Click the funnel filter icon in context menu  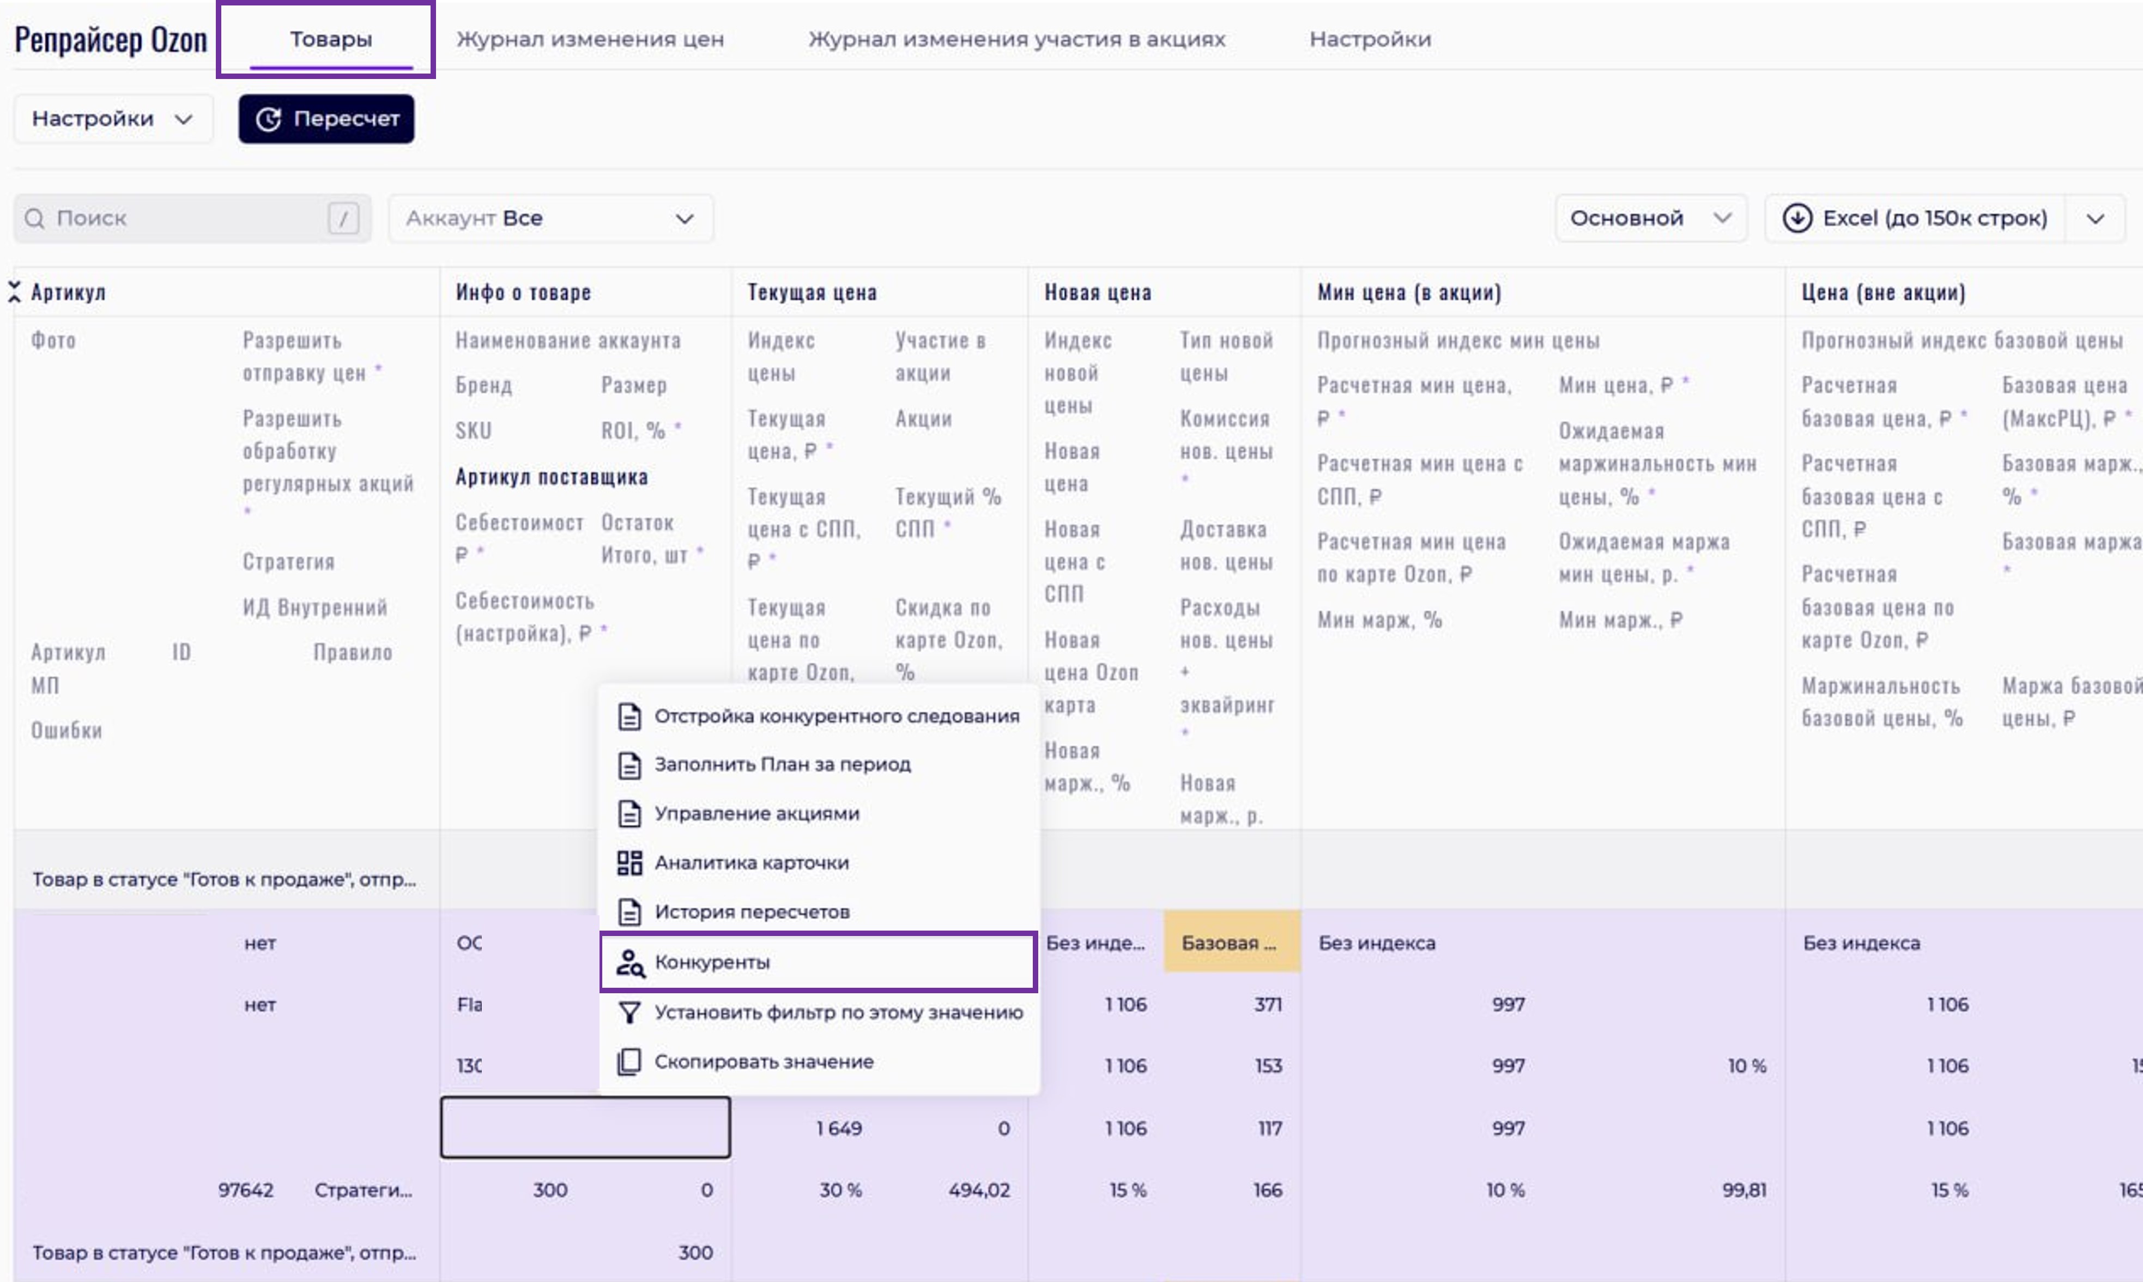point(629,1012)
